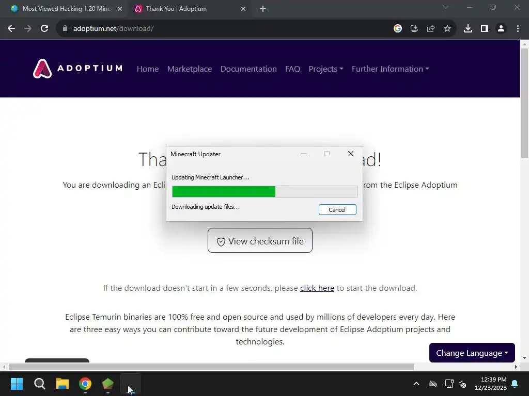Close the Most Viewed Hacking tab
Screen dimensions: 529x396
[120, 9]
